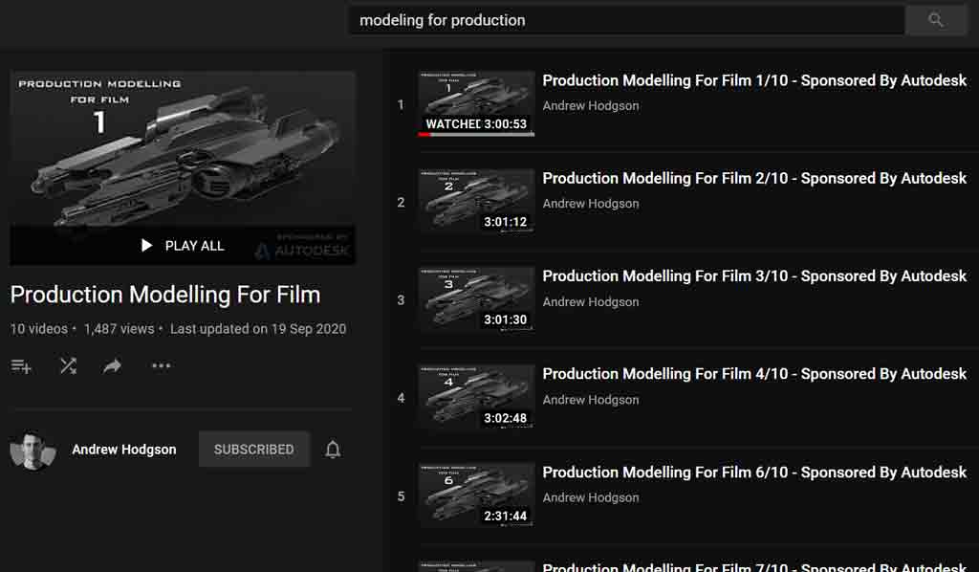The height and width of the screenshot is (572, 979).
Task: Open thumbnail of video with duration 3:00:53
Action: tap(476, 103)
